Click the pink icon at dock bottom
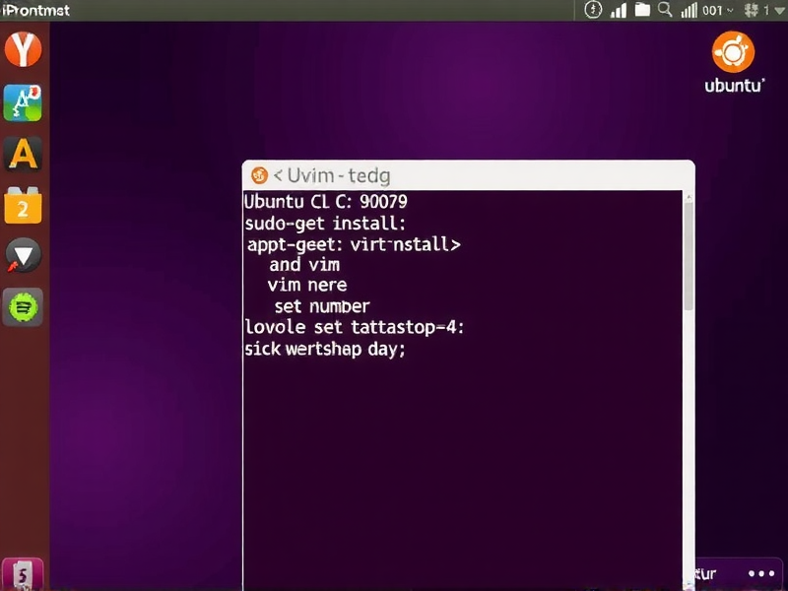The image size is (788, 591). point(23,572)
